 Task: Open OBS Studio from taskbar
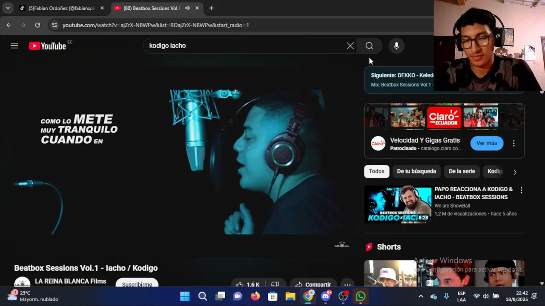click(343, 296)
